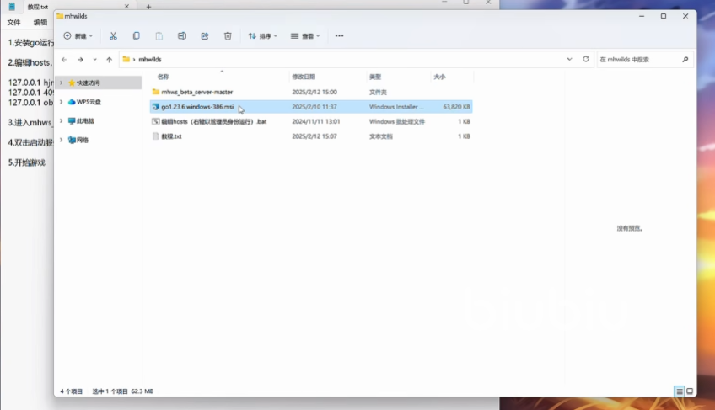Click the Rename icon in toolbar

[182, 36]
